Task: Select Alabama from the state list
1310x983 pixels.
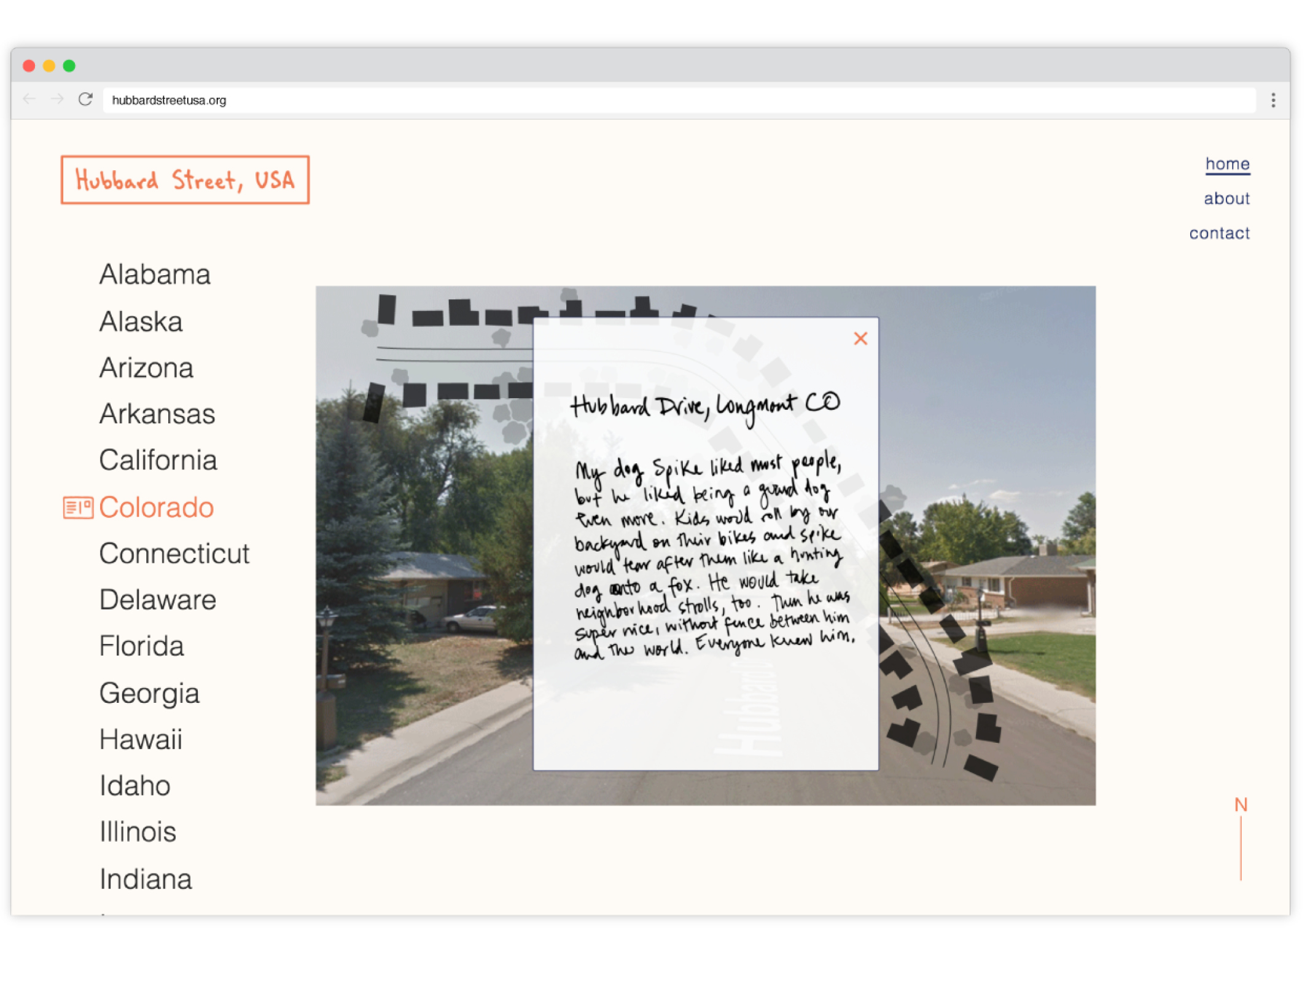Action: 155,275
